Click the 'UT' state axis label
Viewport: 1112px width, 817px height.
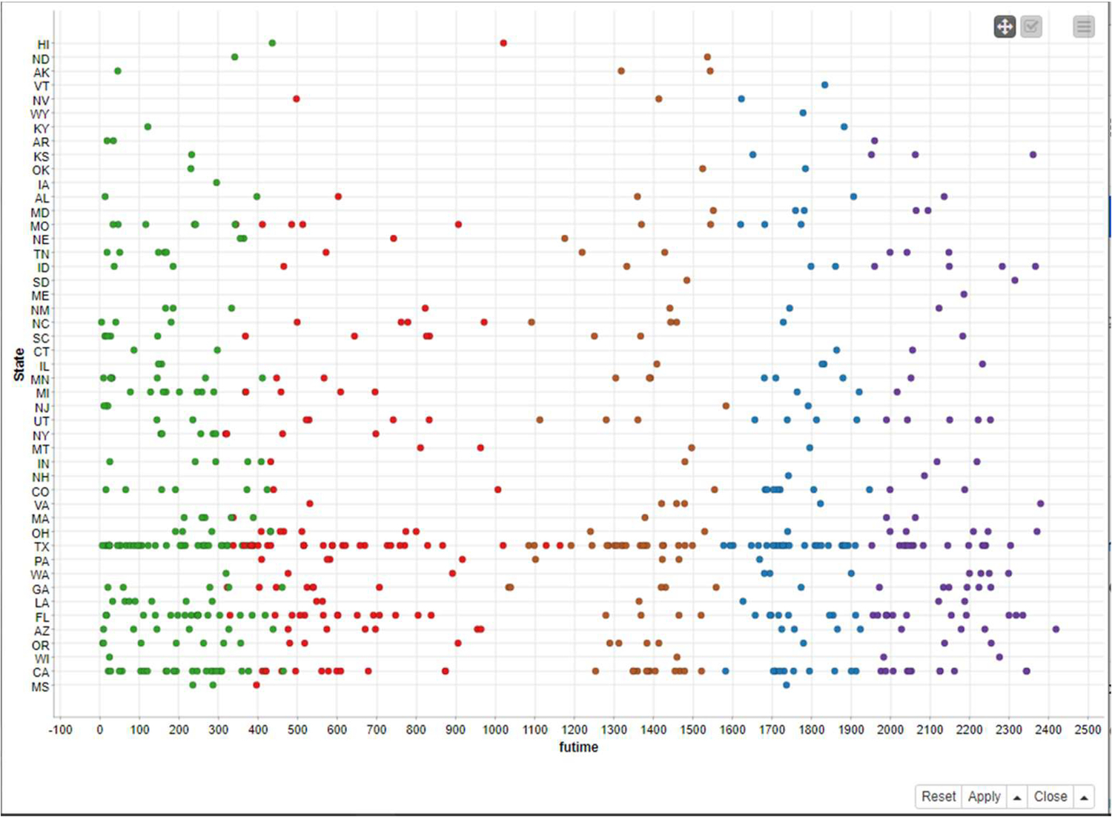[42, 422]
